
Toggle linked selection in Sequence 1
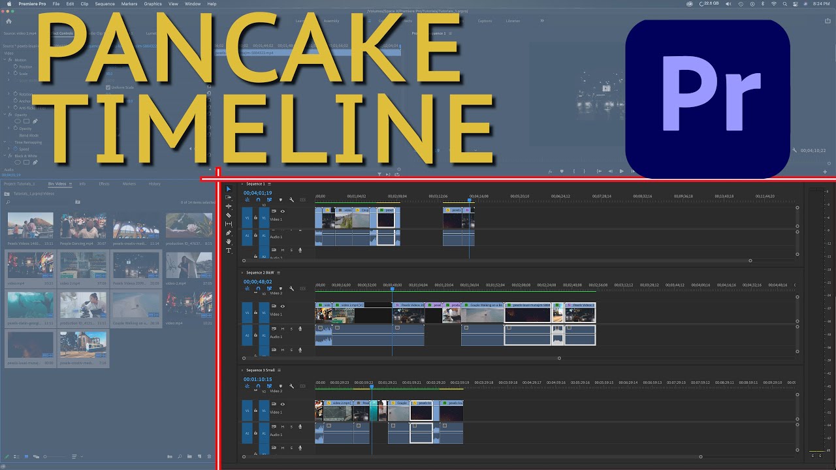pyautogui.click(x=269, y=200)
